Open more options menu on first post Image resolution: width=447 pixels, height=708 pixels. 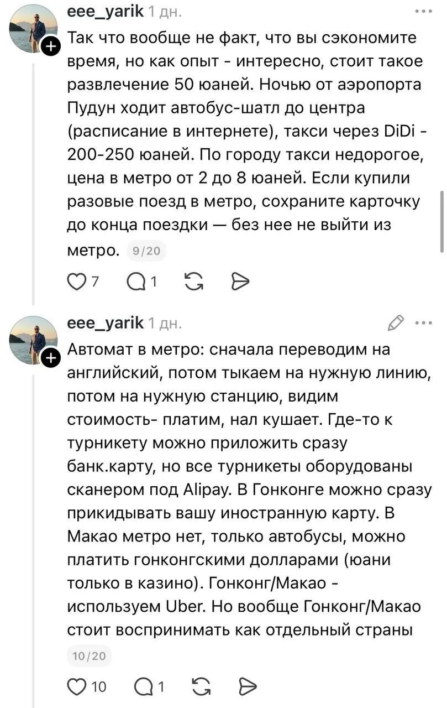[424, 11]
